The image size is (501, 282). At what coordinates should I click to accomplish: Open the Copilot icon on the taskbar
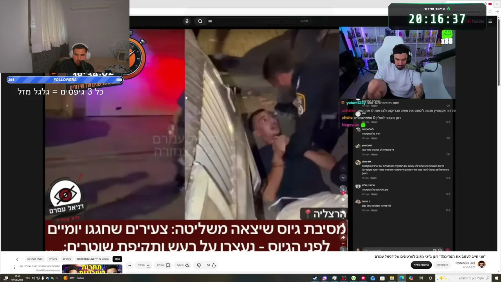(x=411, y=278)
